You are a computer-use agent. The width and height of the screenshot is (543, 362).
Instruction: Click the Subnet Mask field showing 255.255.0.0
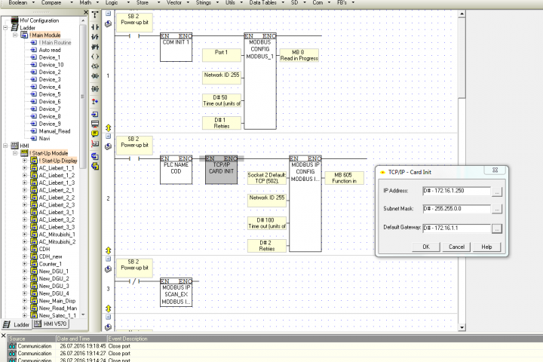point(456,209)
